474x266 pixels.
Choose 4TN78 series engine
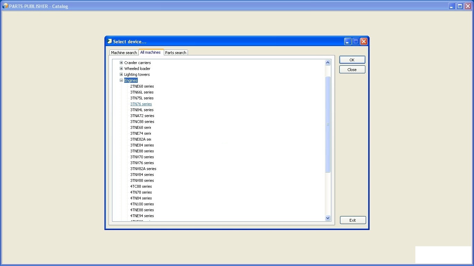(x=141, y=192)
